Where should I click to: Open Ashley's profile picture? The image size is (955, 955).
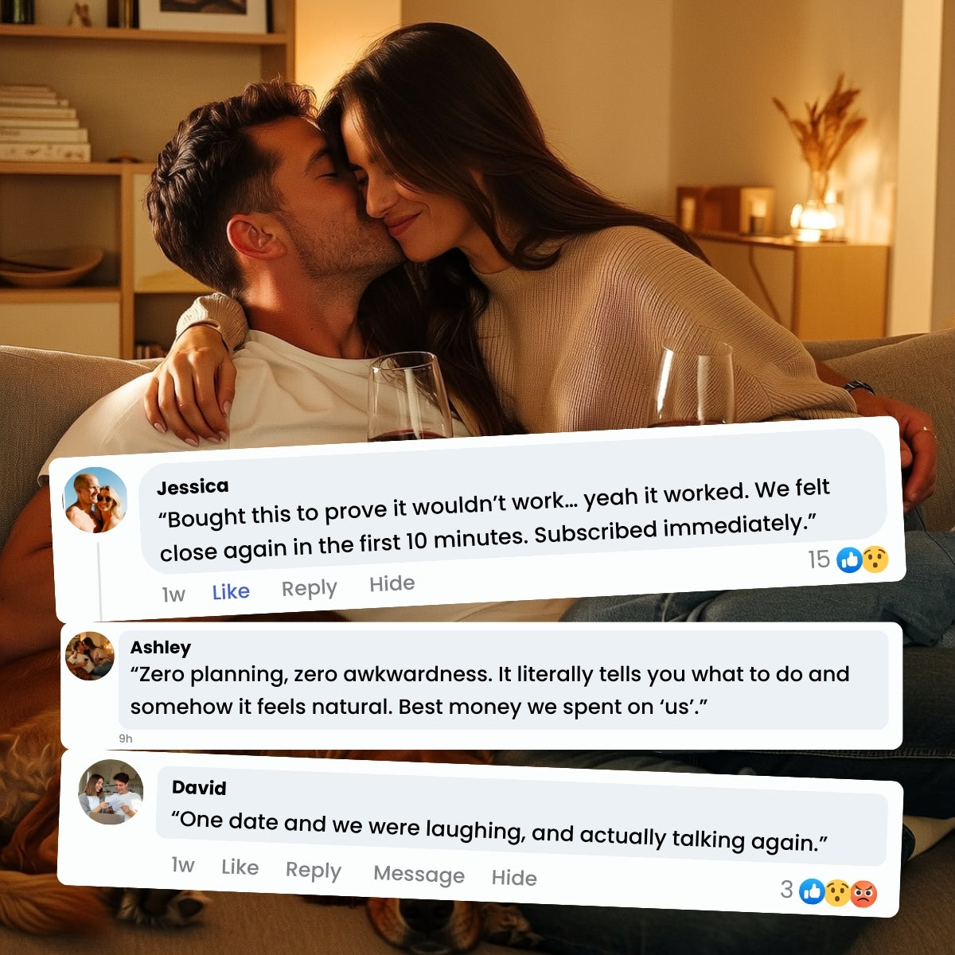[89, 656]
